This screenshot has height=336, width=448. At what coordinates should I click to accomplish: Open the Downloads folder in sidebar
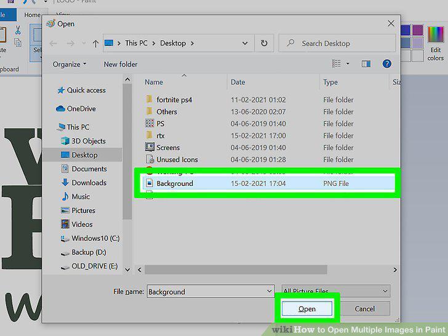click(84, 183)
